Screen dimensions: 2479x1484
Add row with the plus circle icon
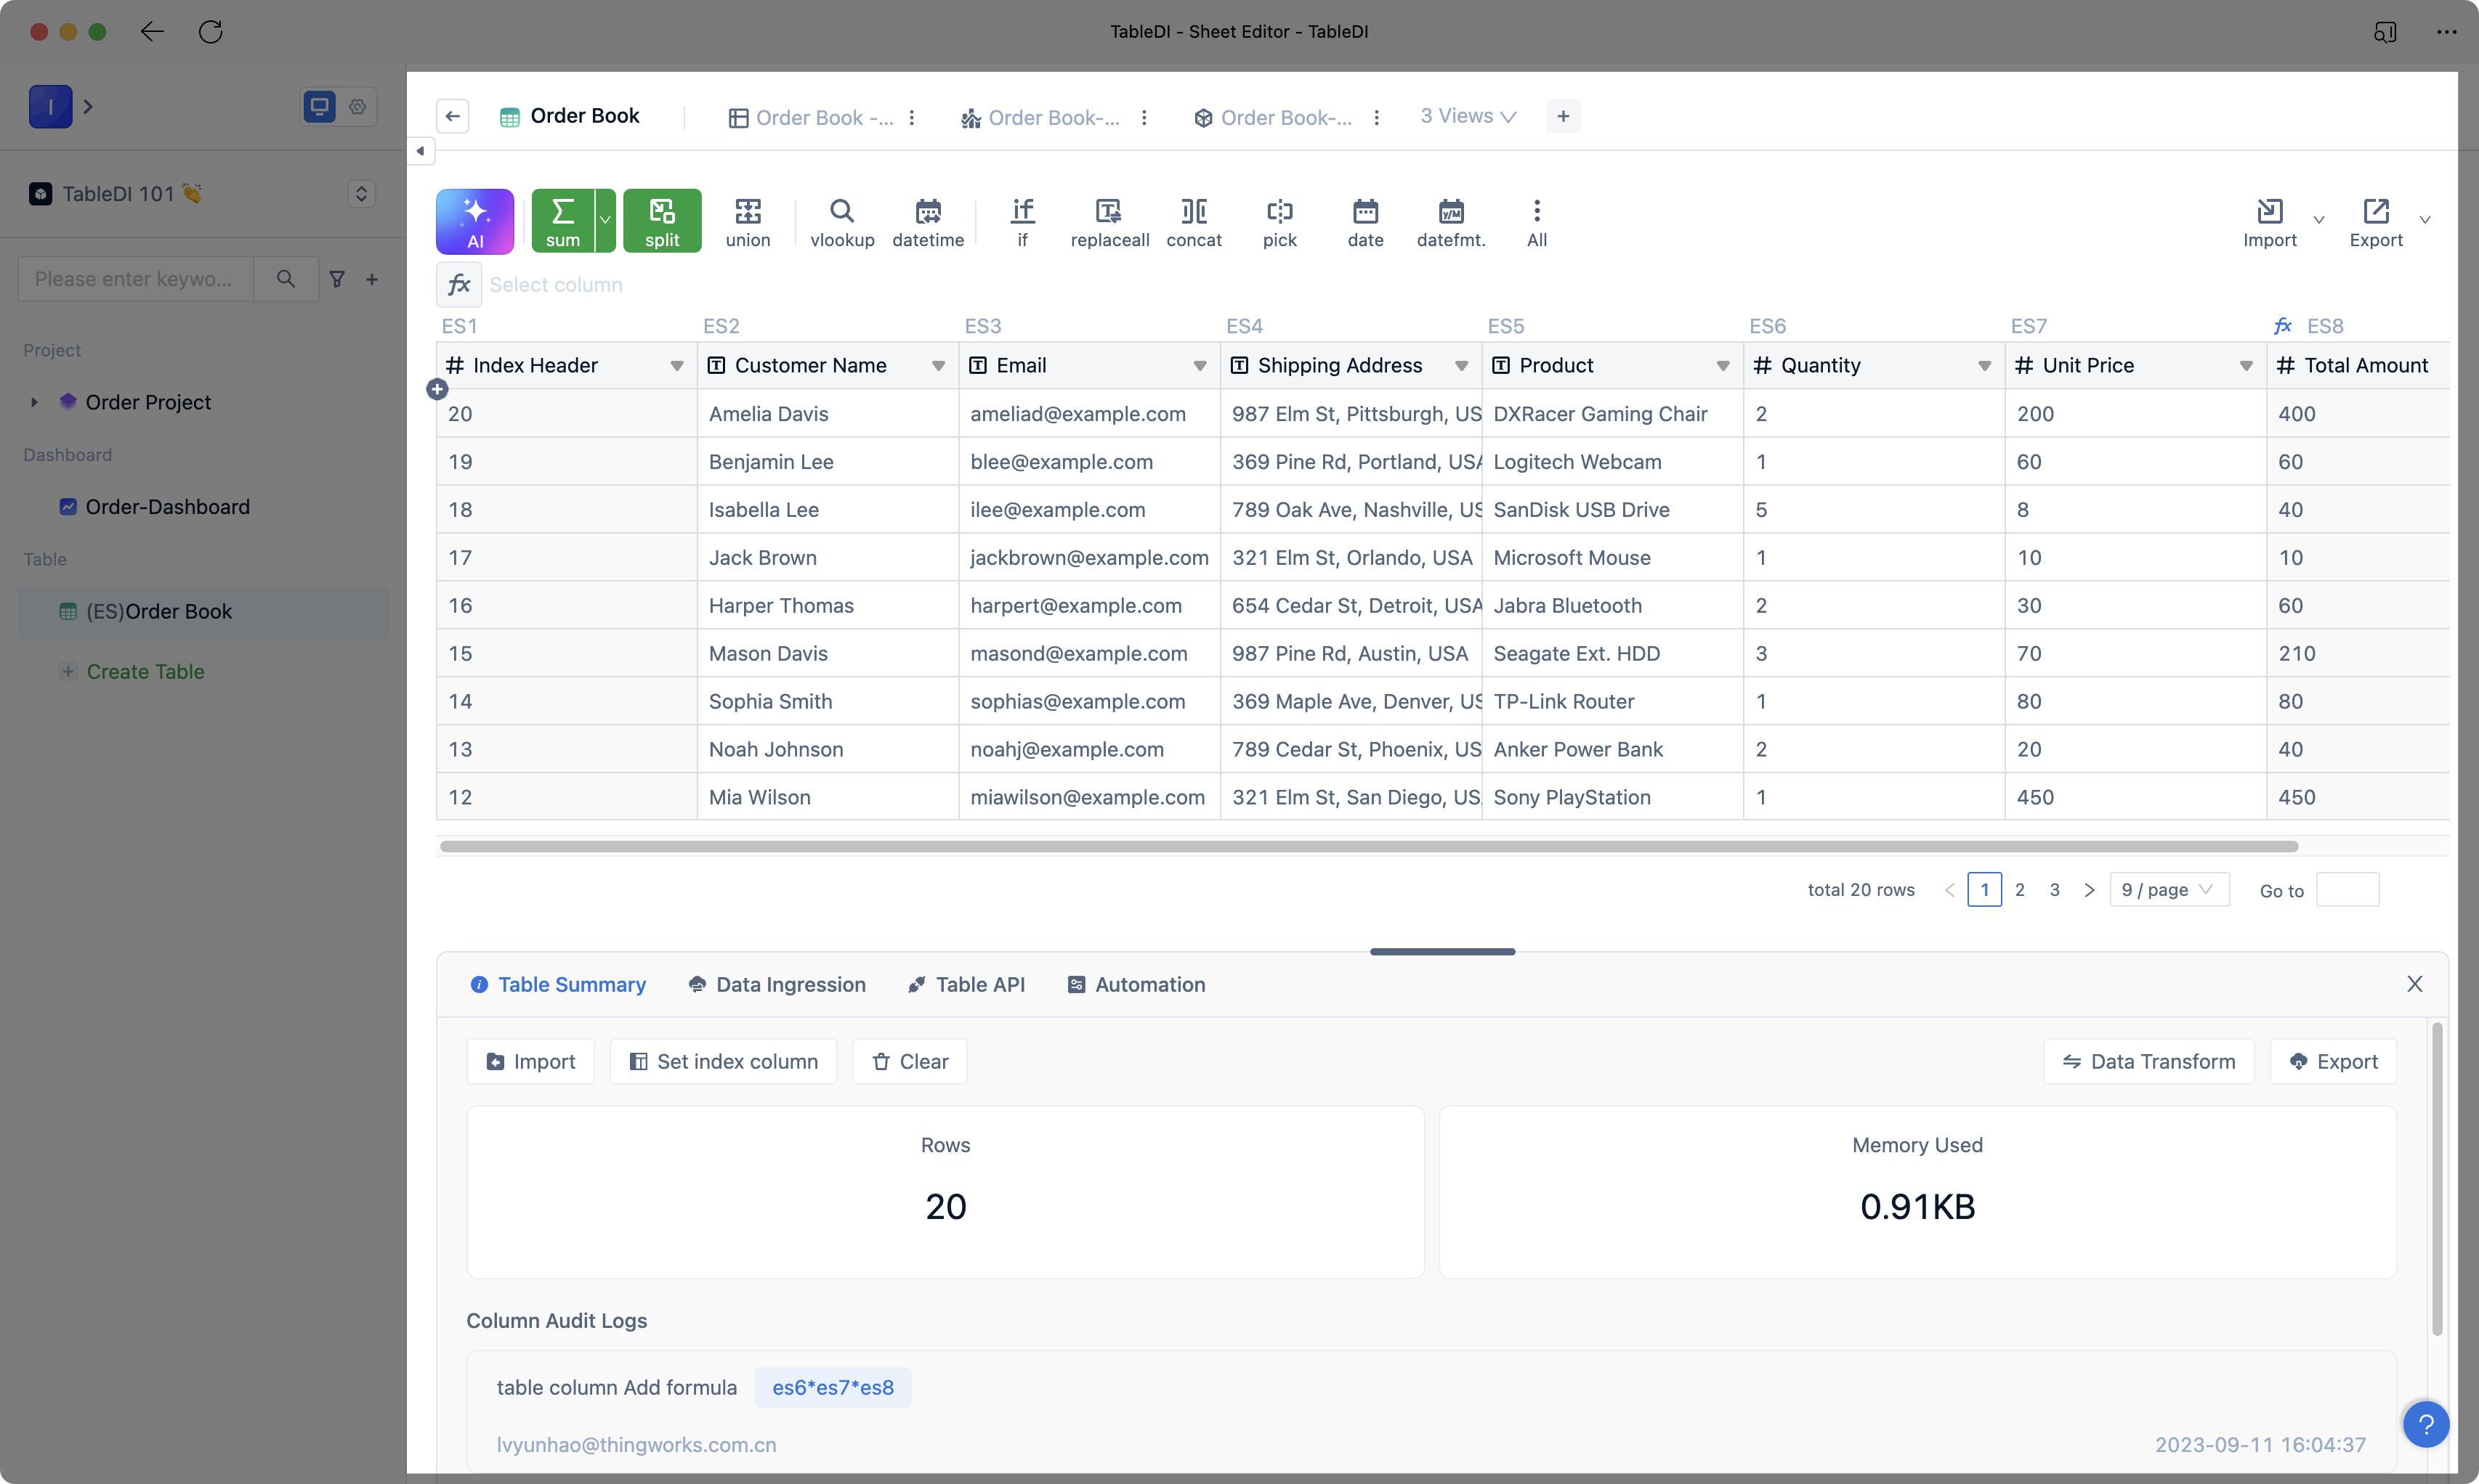[437, 389]
